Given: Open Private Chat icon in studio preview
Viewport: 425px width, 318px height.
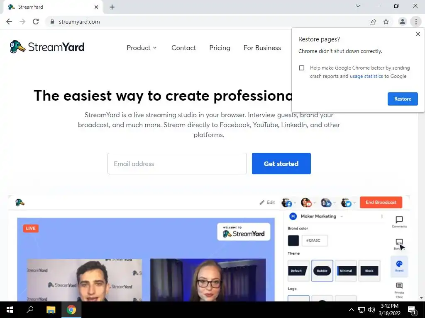Looking at the screenshot, I should click(399, 290).
